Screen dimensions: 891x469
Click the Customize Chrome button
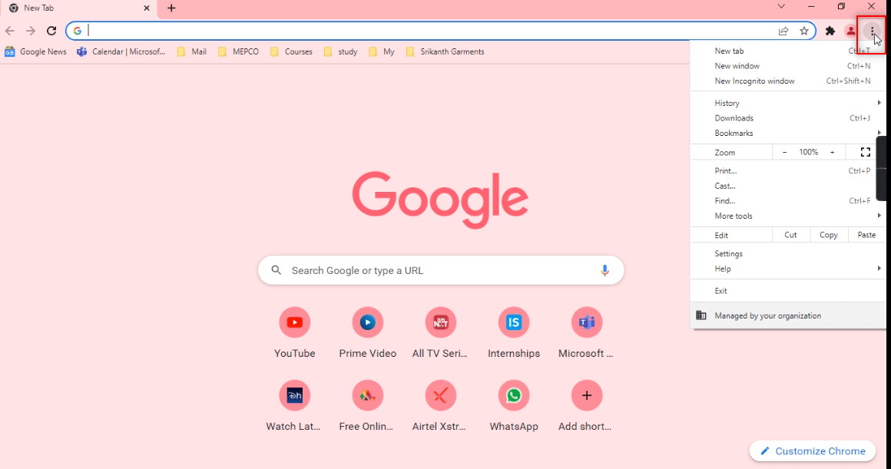[x=812, y=451]
